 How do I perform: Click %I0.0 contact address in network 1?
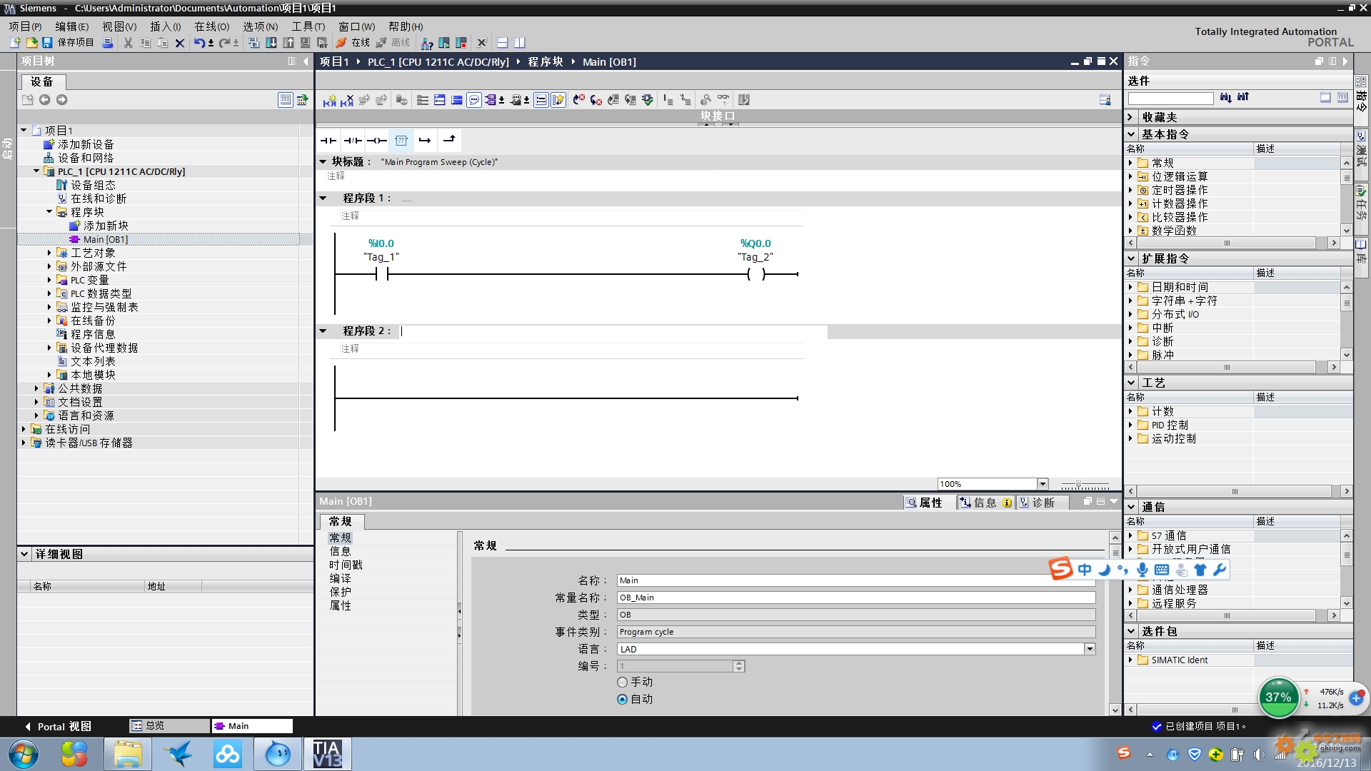pos(381,243)
